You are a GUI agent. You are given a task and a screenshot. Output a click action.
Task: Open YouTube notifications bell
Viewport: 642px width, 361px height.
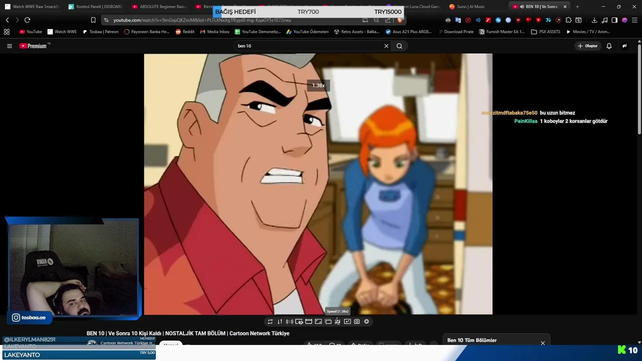(609, 46)
